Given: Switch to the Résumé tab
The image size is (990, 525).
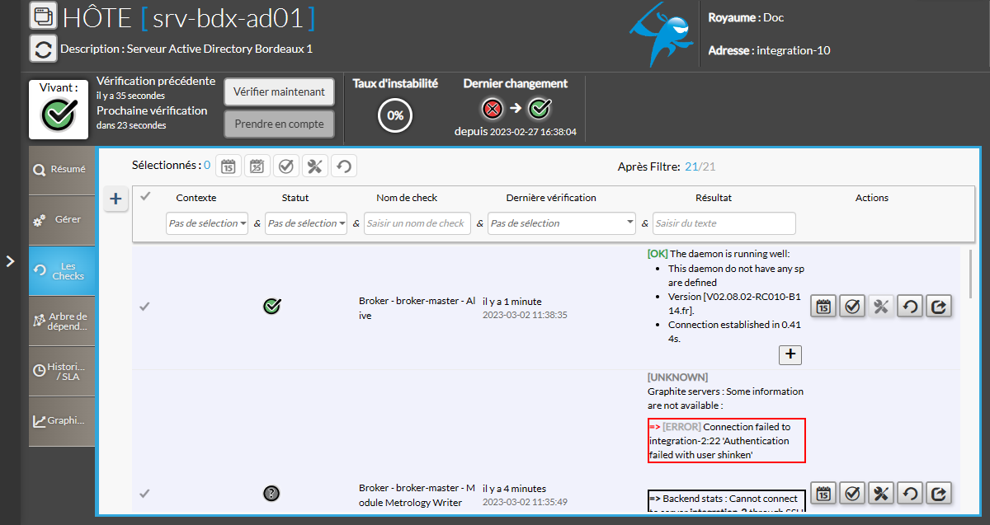Looking at the screenshot, I should click(x=62, y=170).
